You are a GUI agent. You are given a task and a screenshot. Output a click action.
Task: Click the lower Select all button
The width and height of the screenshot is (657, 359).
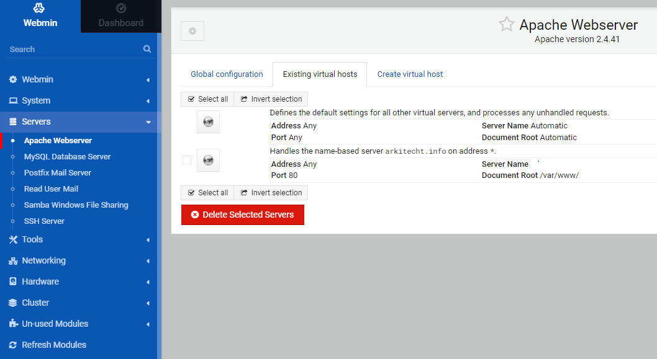pyautogui.click(x=207, y=193)
